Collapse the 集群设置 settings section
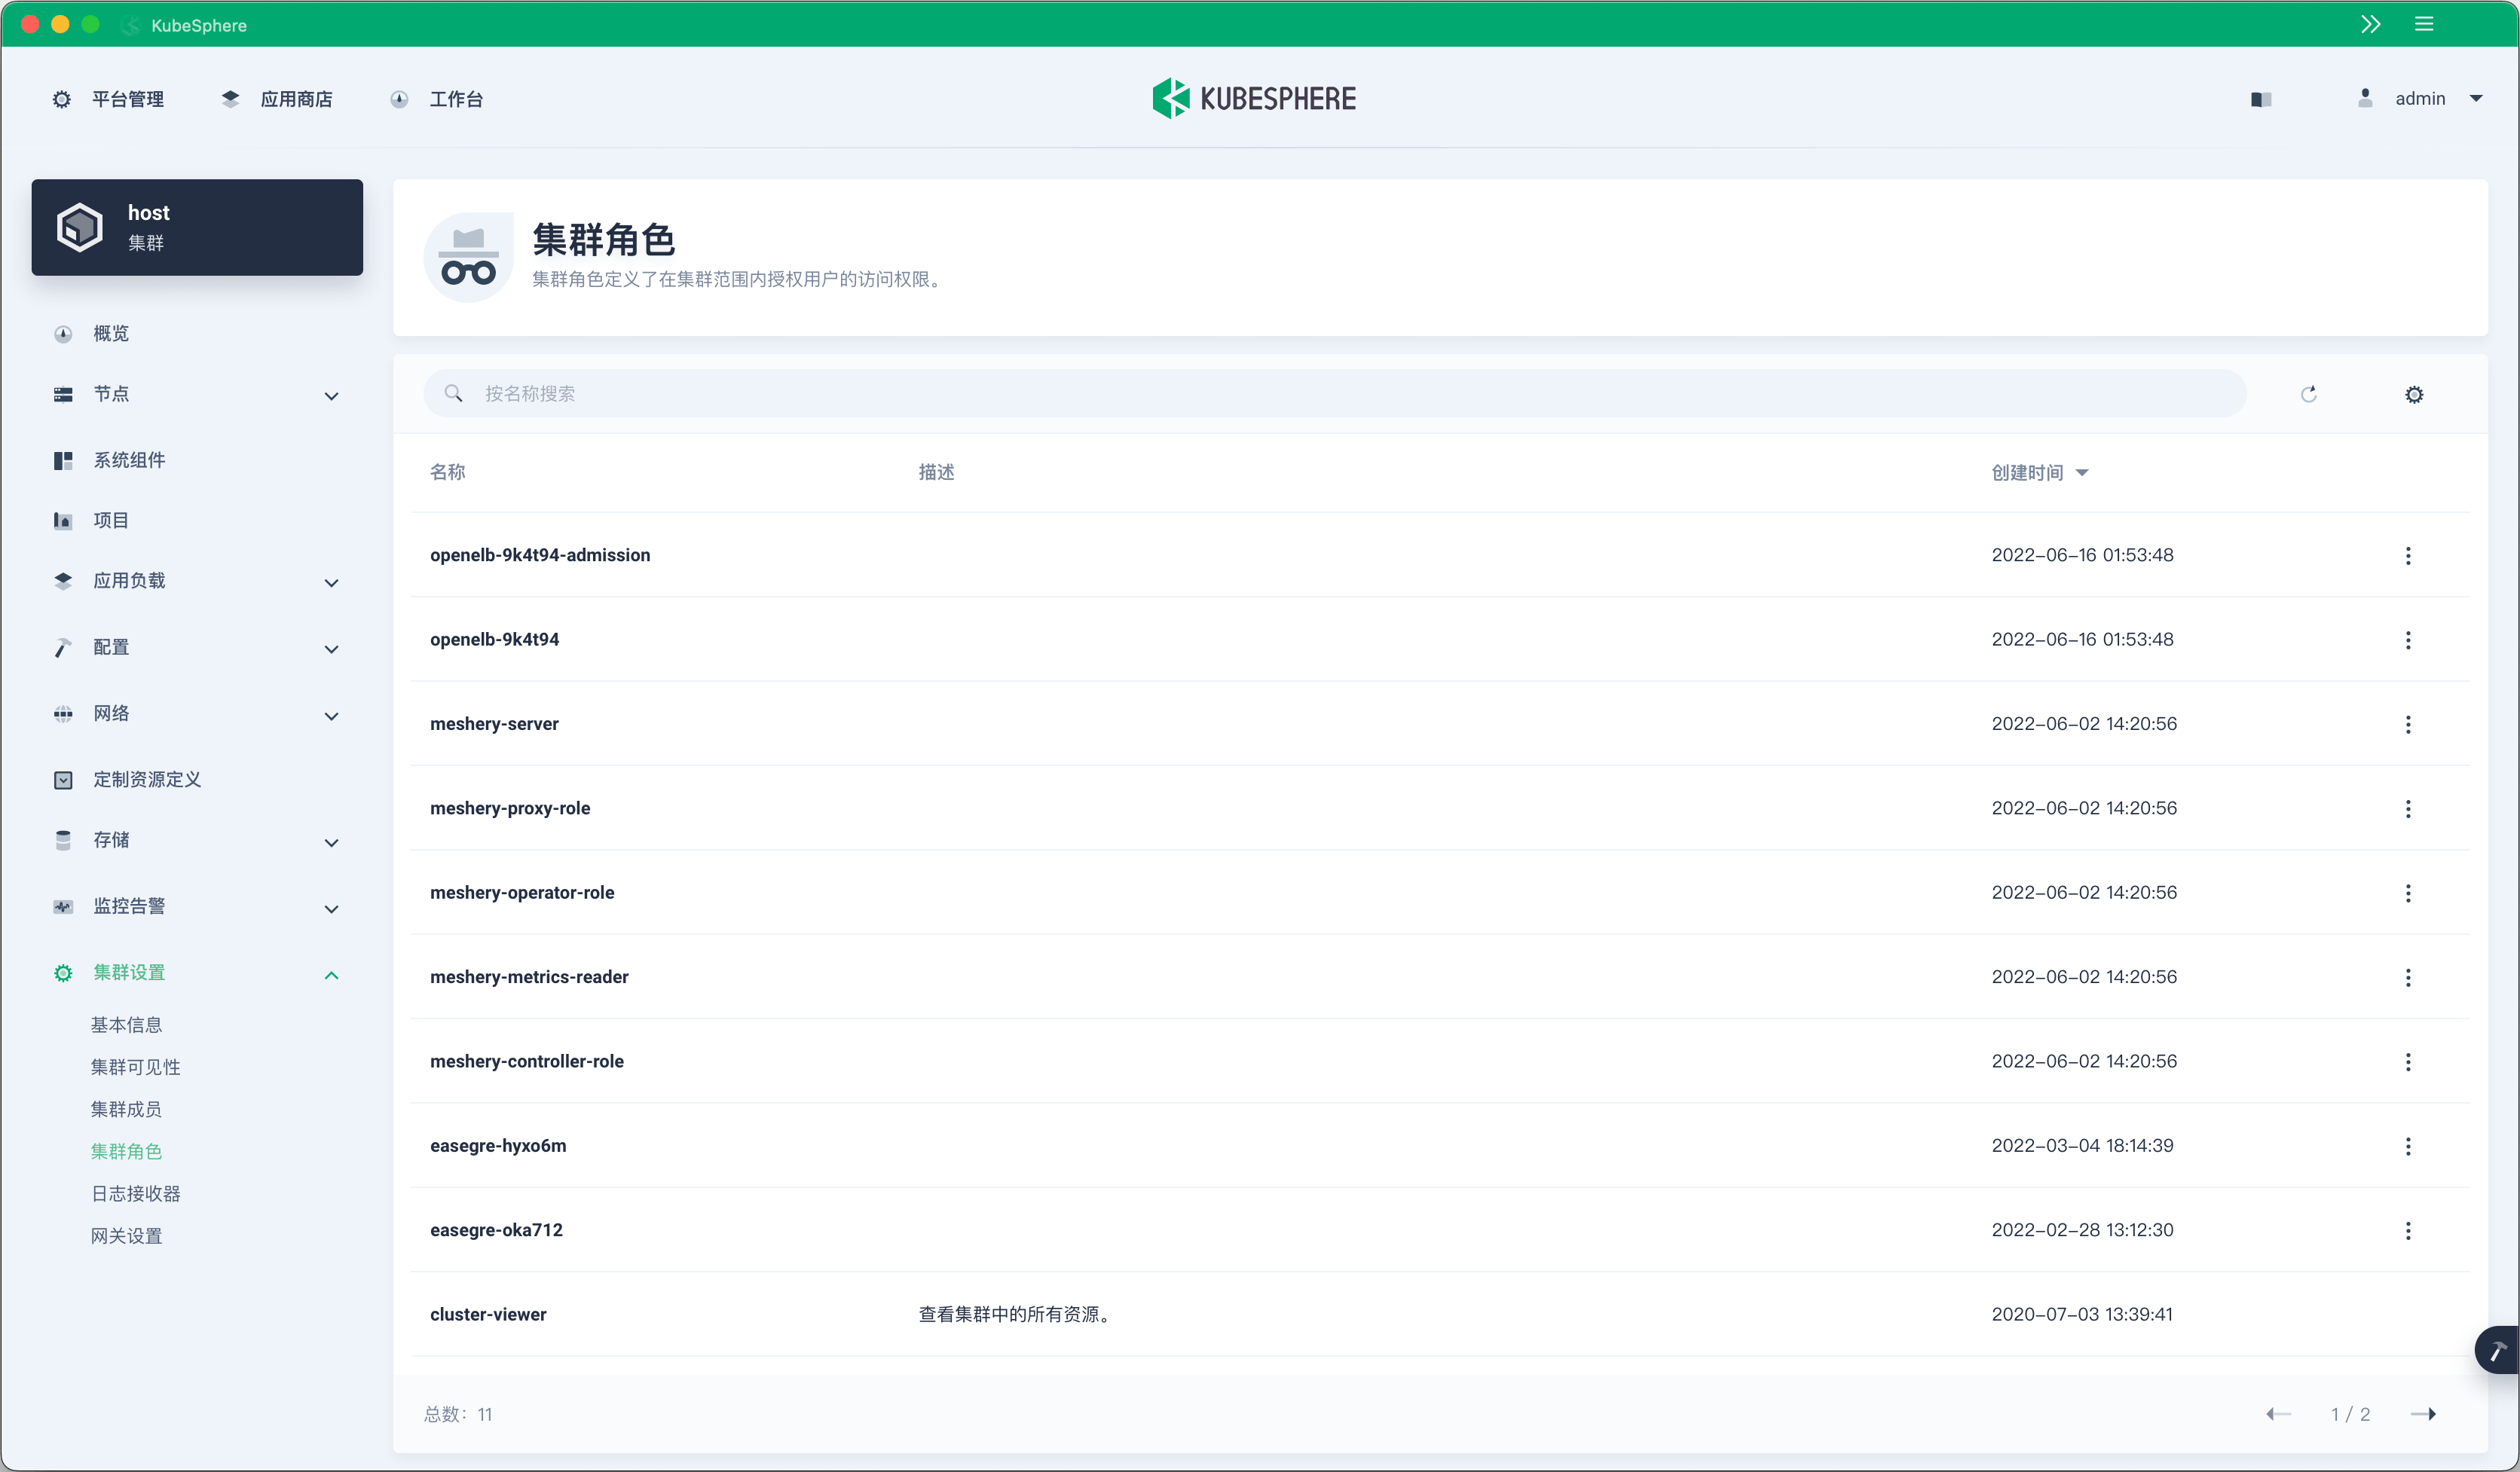 (331, 974)
